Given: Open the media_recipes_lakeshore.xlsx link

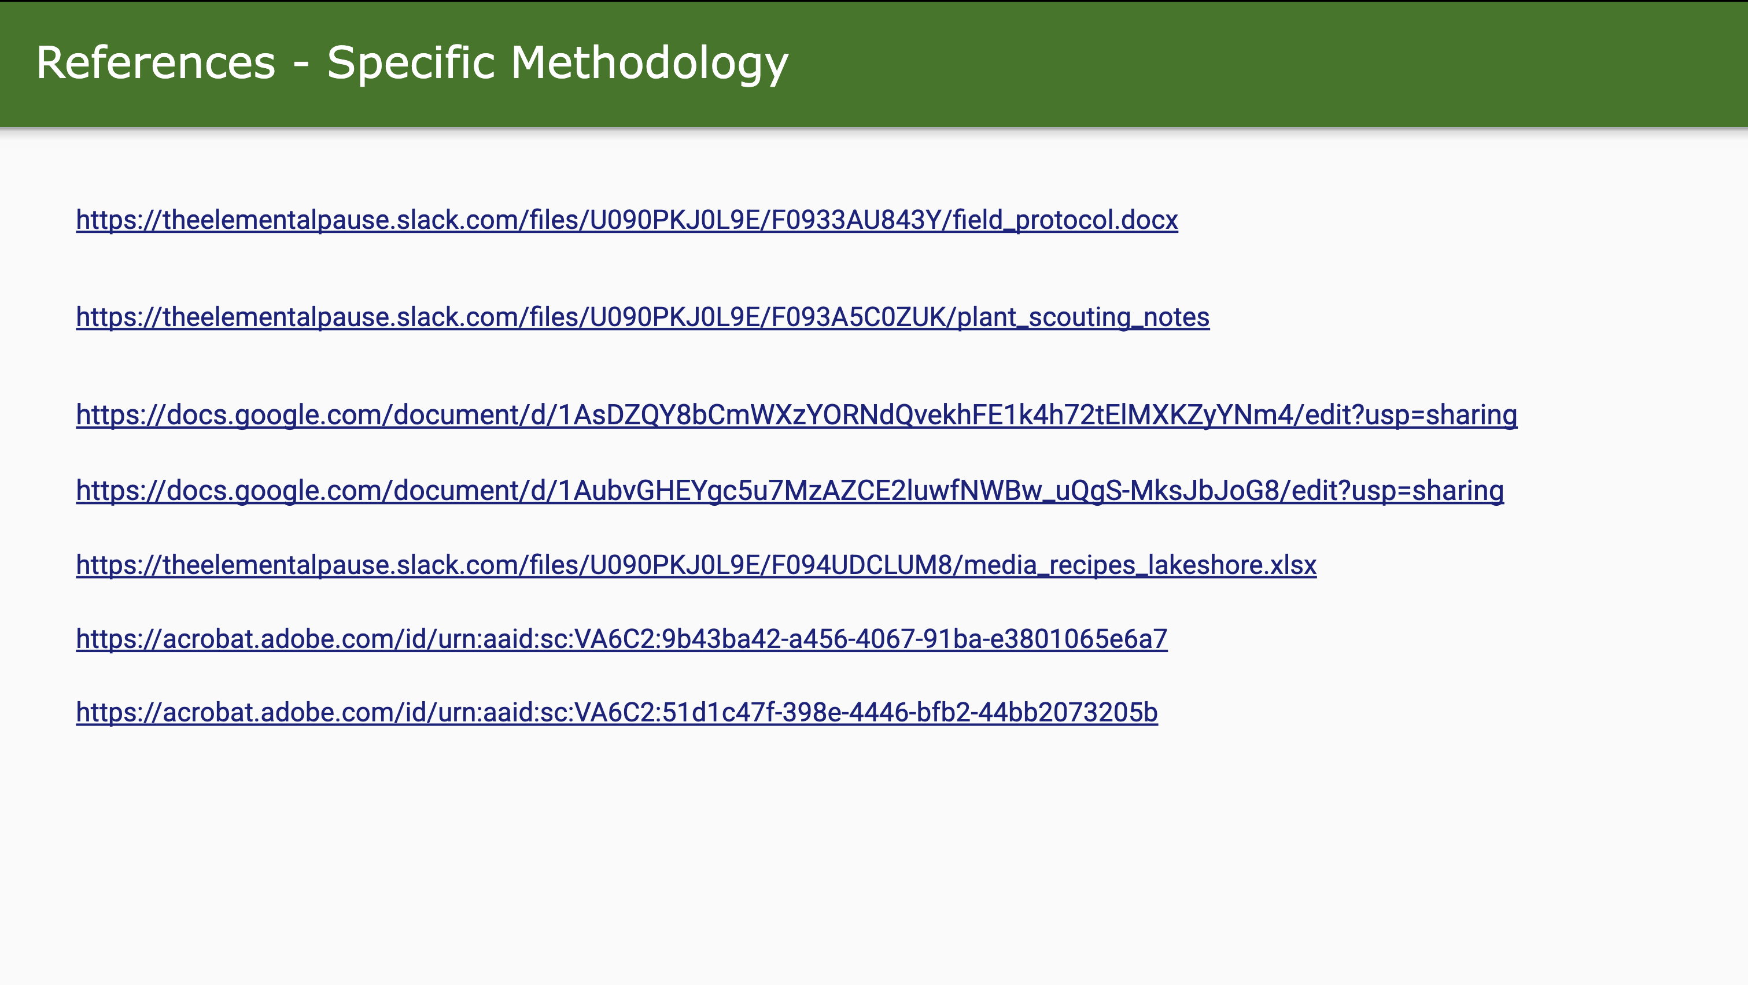Looking at the screenshot, I should pos(696,565).
